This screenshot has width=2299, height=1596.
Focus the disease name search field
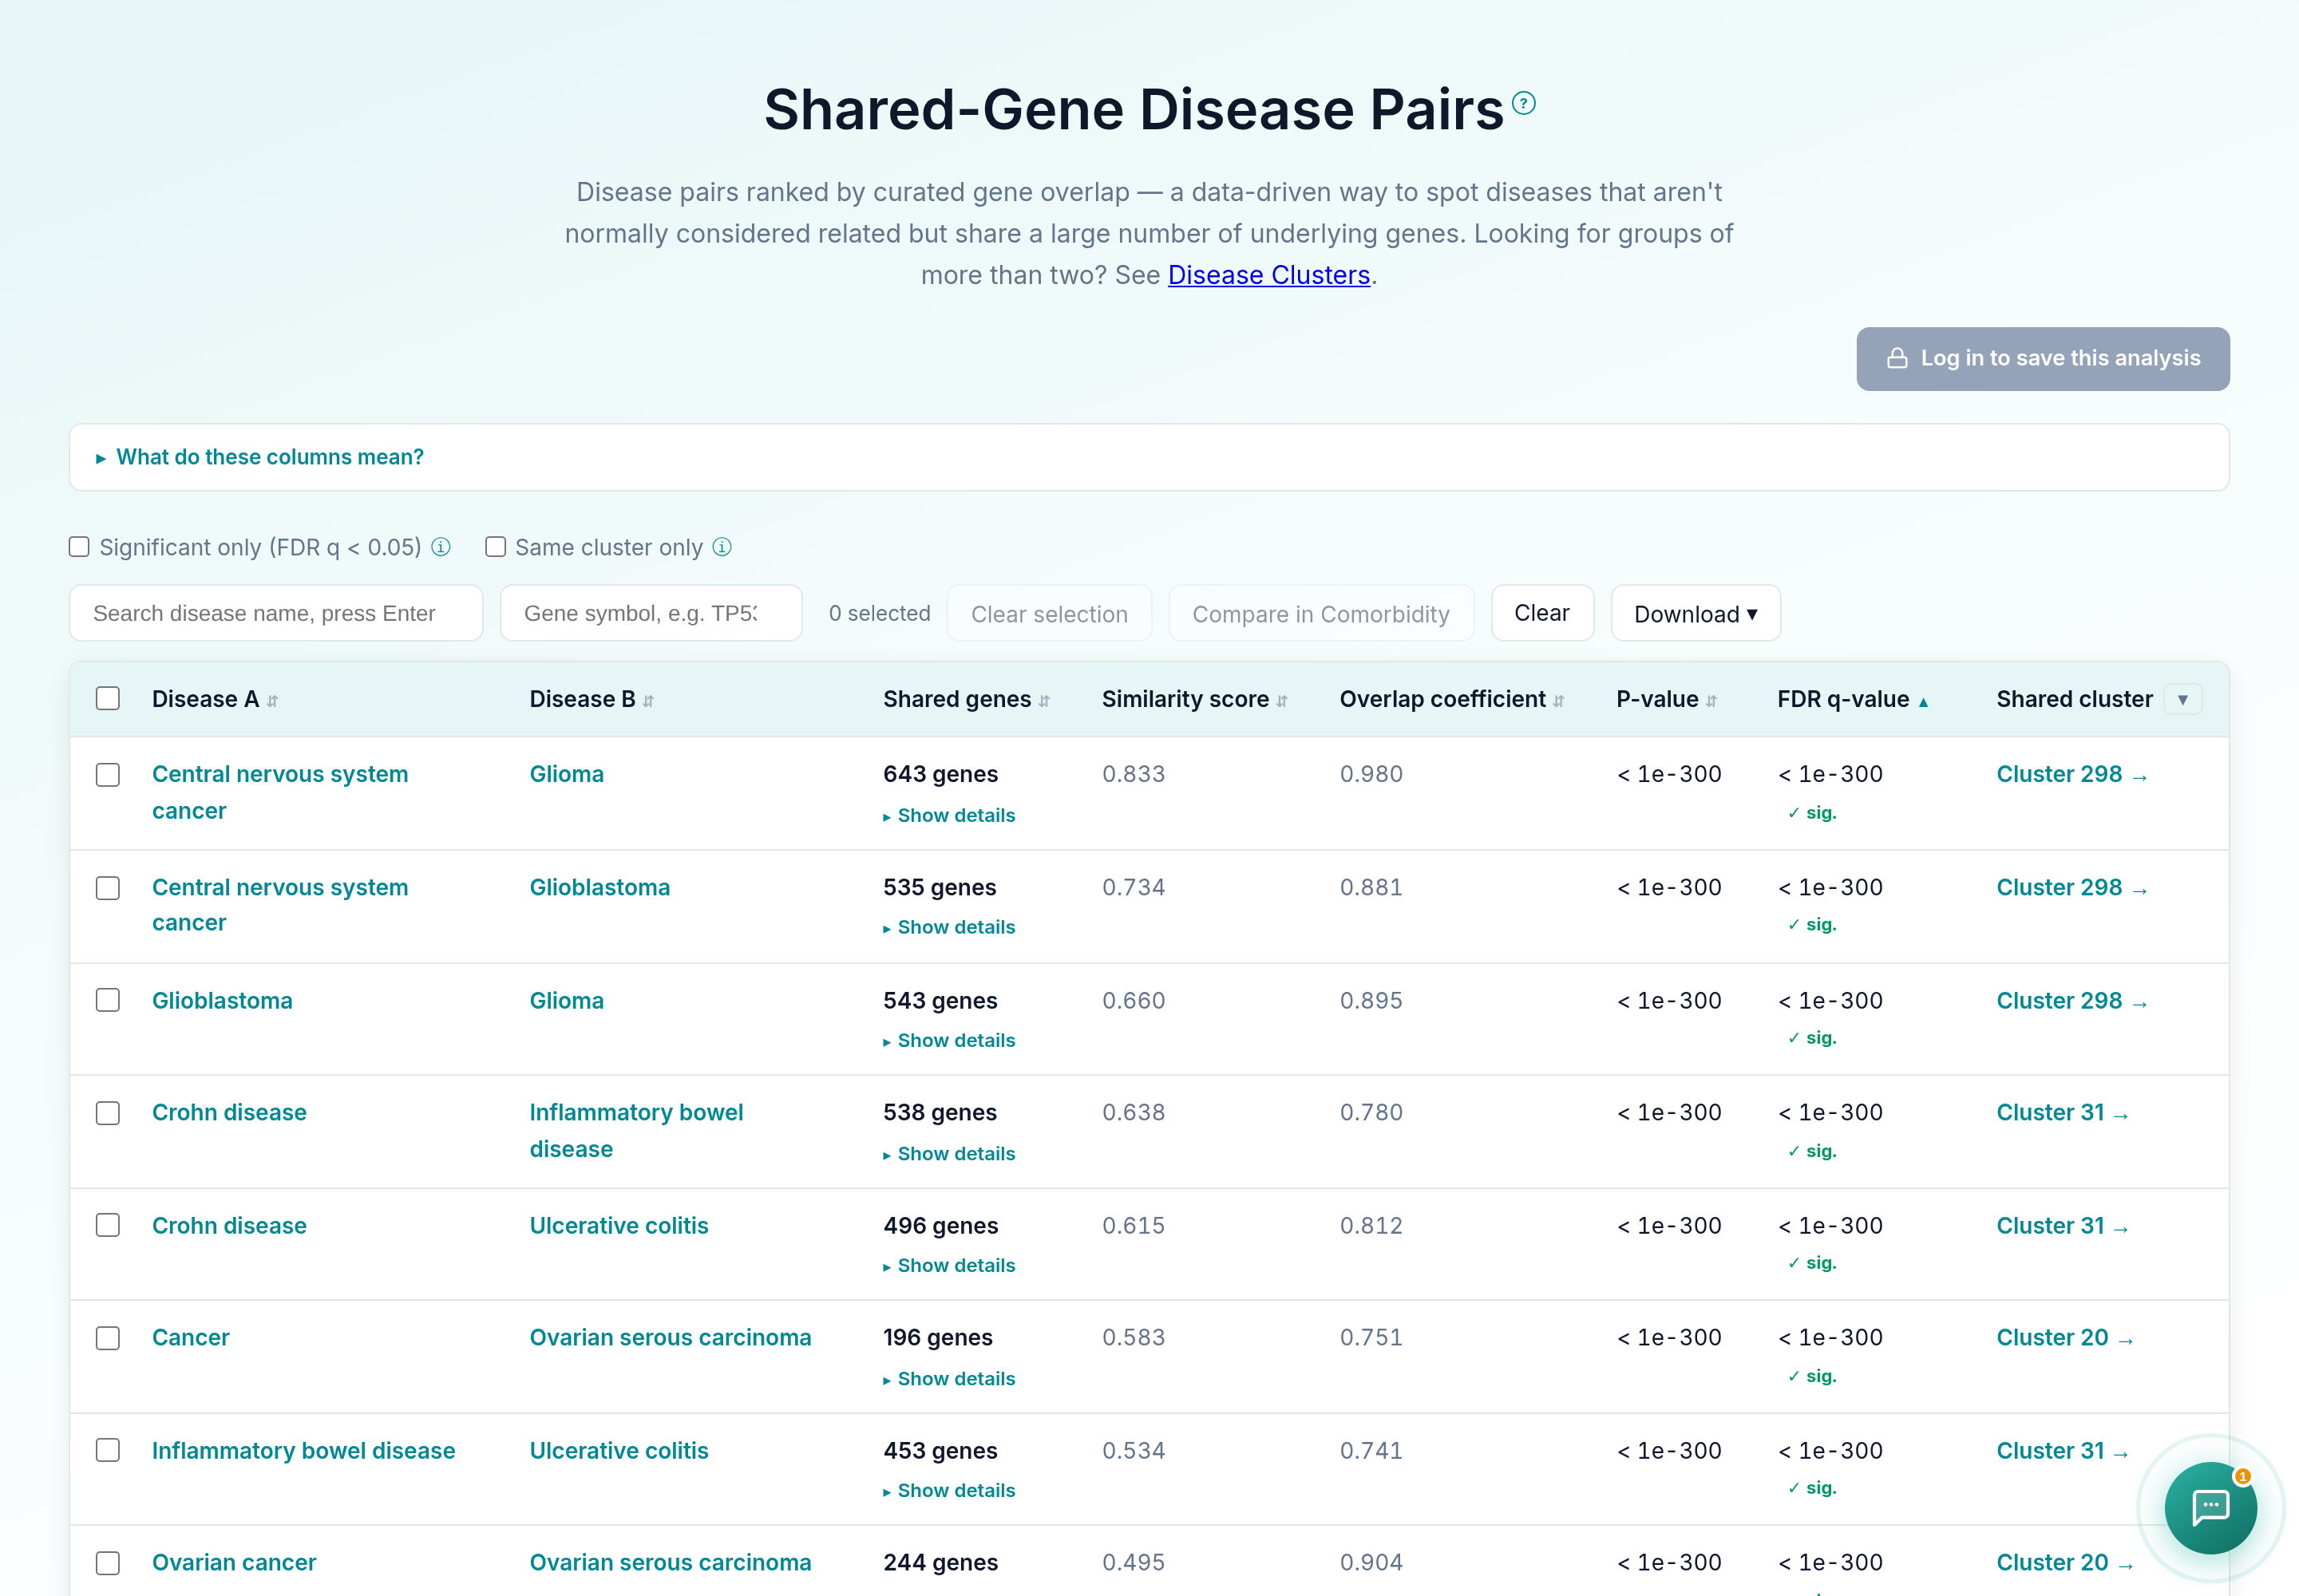pos(276,613)
